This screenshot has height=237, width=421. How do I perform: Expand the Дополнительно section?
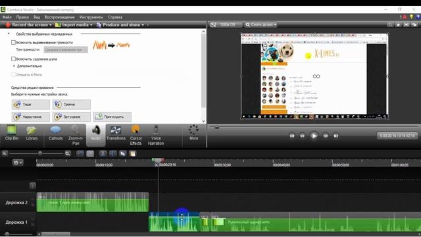point(14,66)
